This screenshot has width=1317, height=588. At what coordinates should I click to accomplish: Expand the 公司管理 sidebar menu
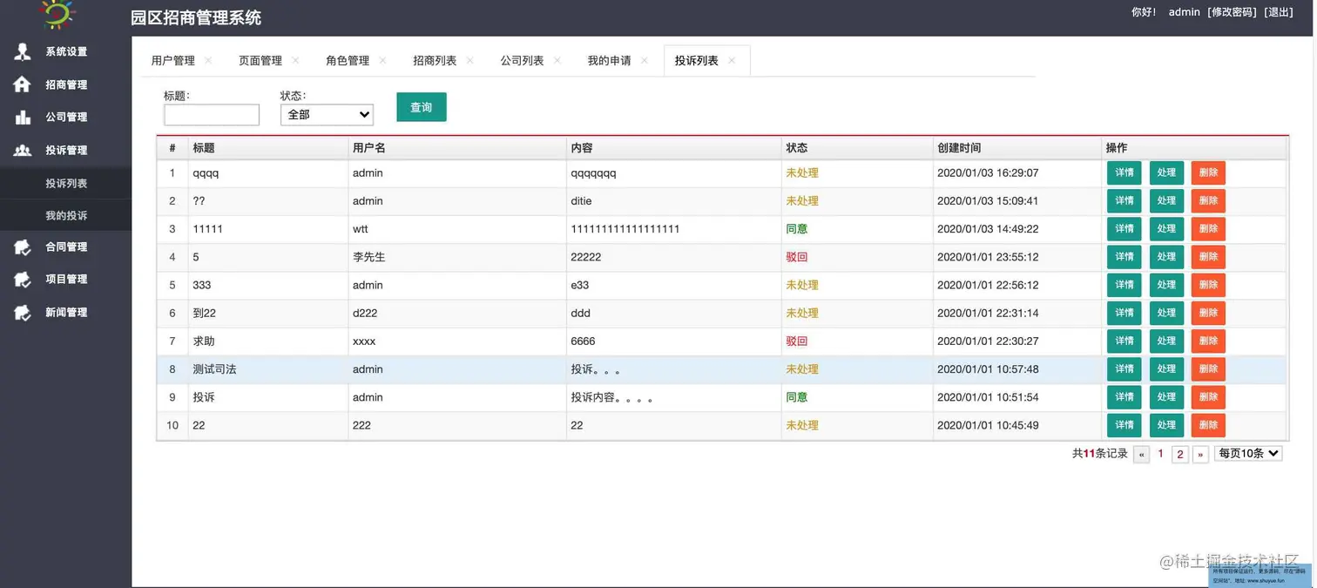pos(66,117)
